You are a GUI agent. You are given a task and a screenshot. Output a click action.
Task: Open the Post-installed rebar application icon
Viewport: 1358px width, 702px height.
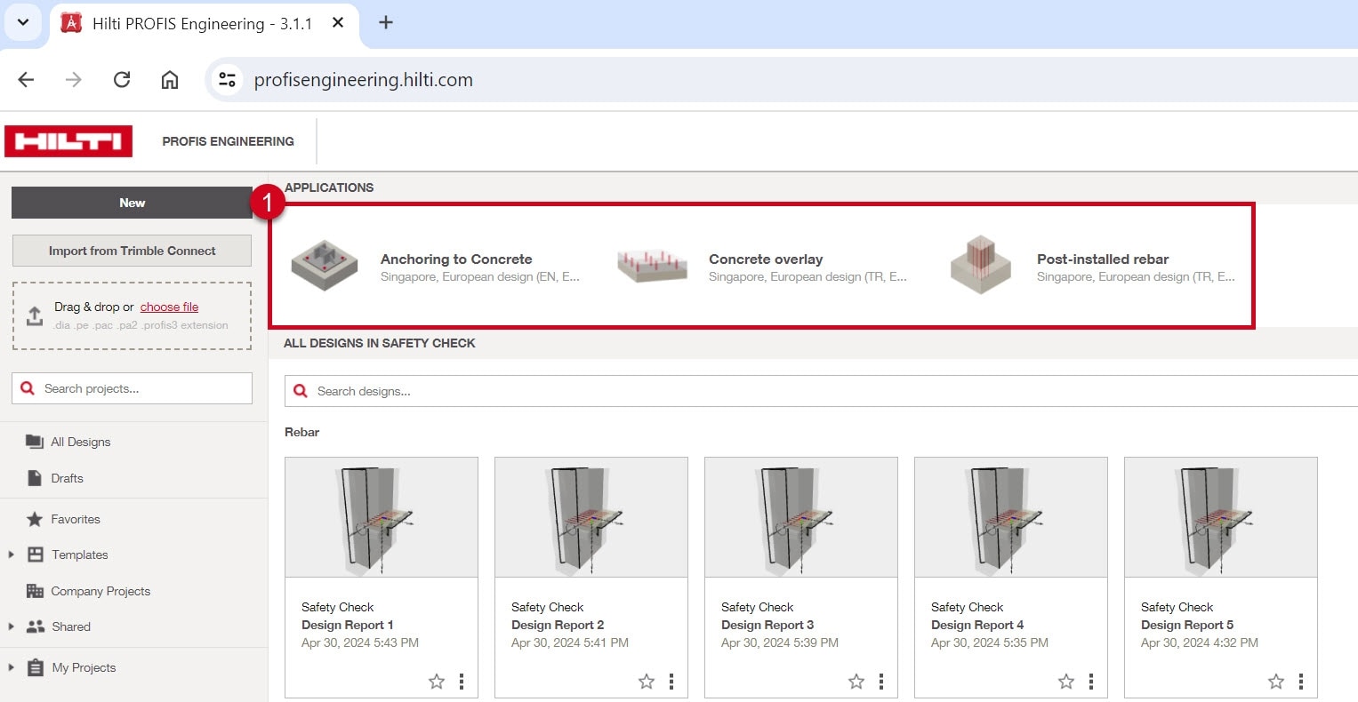[980, 265]
